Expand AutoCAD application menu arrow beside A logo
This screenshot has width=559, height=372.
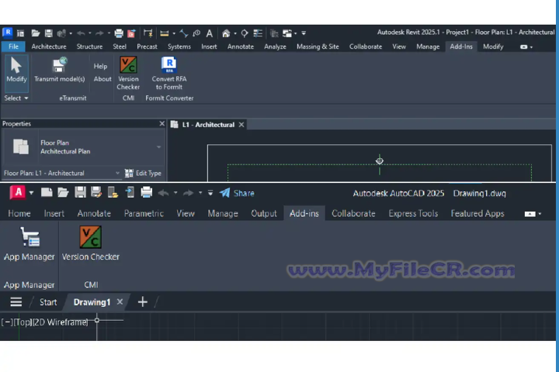[31, 193]
